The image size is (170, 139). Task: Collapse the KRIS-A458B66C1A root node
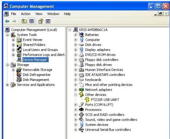coord(70,30)
